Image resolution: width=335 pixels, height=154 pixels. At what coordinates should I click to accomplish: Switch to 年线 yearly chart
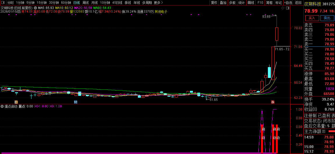click(137, 3)
